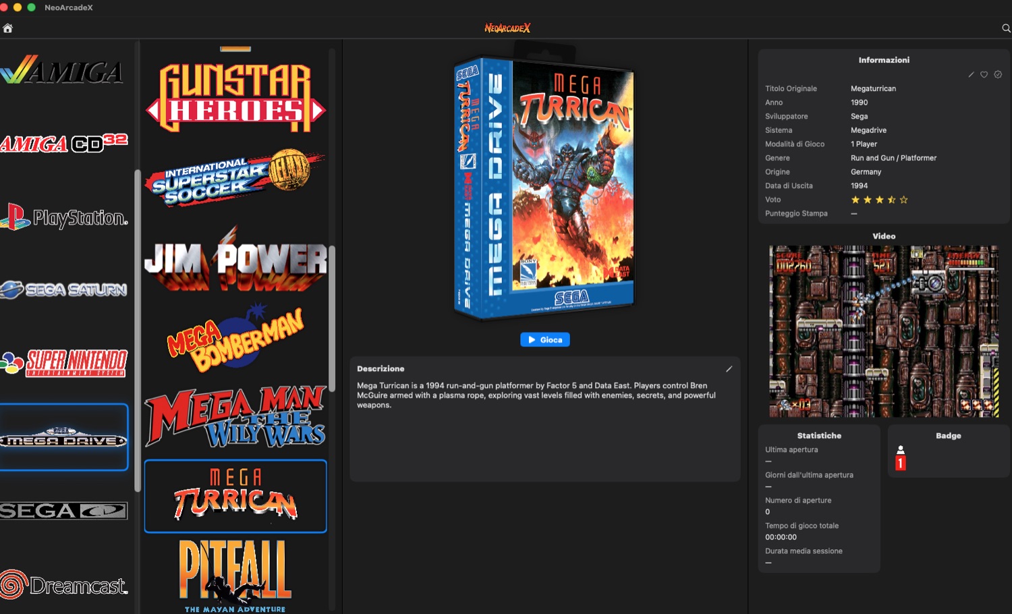
Task: Select the Dreamcast system logo
Action: coord(64,584)
